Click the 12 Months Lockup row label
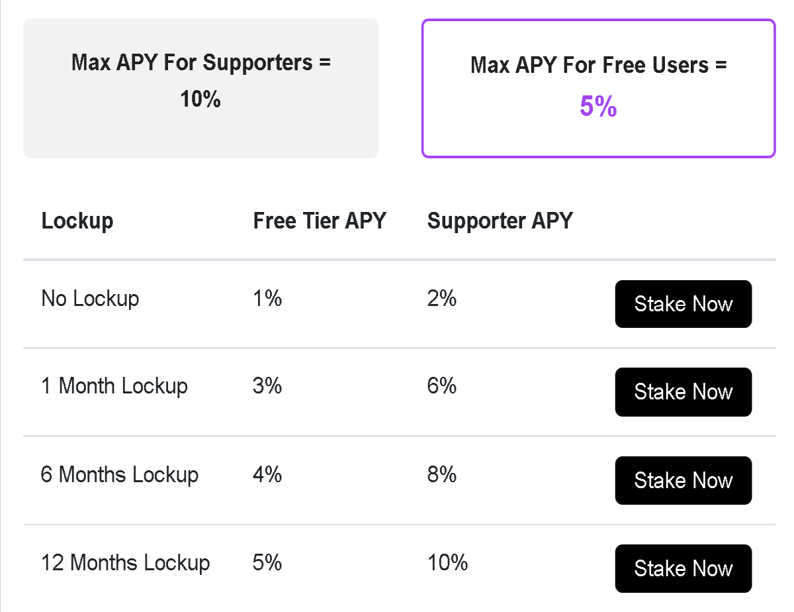This screenshot has height=612, width=794. [126, 562]
